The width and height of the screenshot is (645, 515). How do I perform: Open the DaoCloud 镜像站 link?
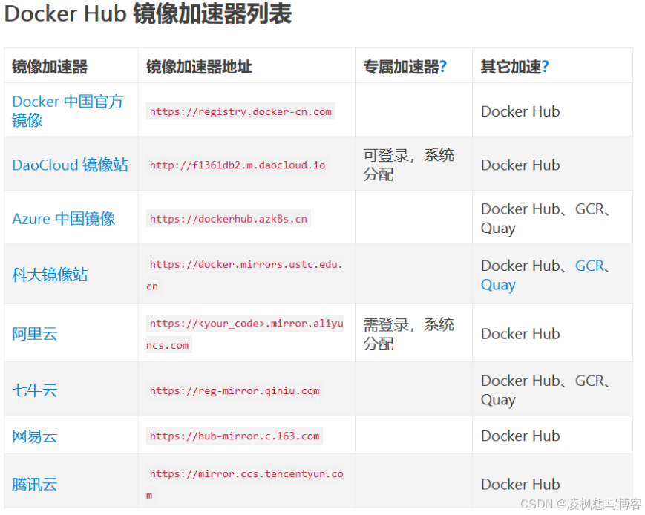point(70,165)
